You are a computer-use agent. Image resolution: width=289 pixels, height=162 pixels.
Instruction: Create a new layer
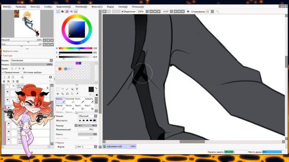point(4,77)
